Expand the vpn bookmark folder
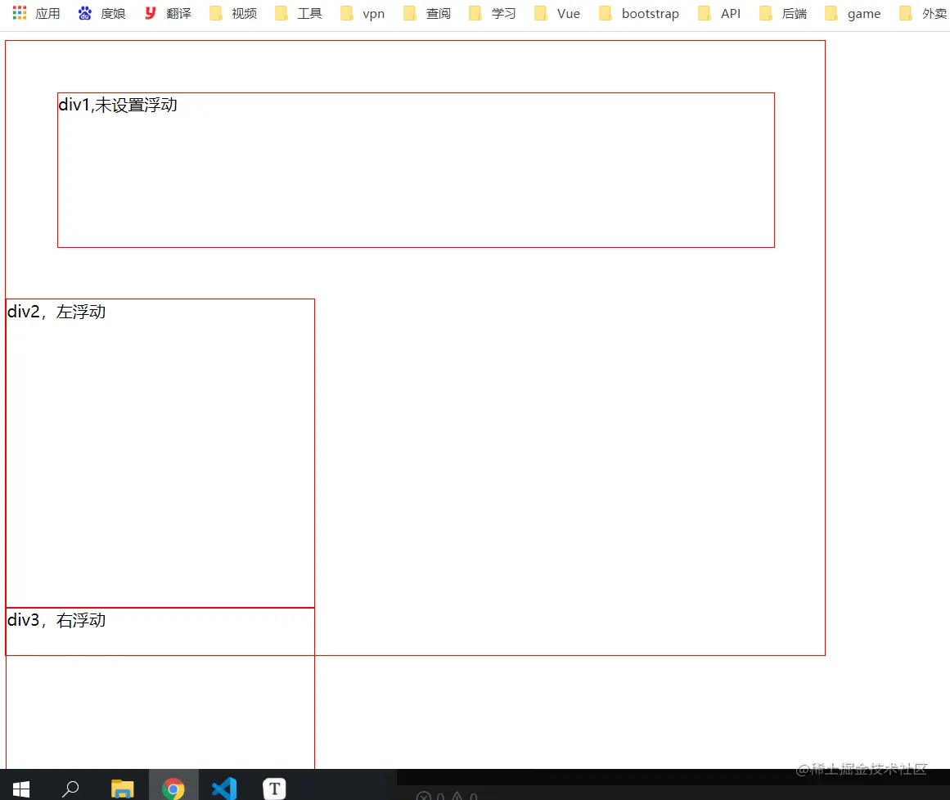This screenshot has width=950, height=800. pos(362,13)
